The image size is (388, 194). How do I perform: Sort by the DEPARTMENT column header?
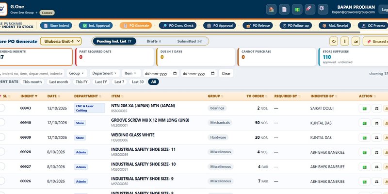click(x=88, y=96)
